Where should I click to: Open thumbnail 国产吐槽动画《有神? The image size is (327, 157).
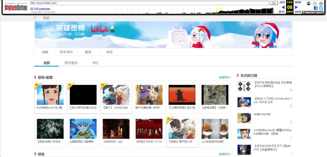pos(149,95)
